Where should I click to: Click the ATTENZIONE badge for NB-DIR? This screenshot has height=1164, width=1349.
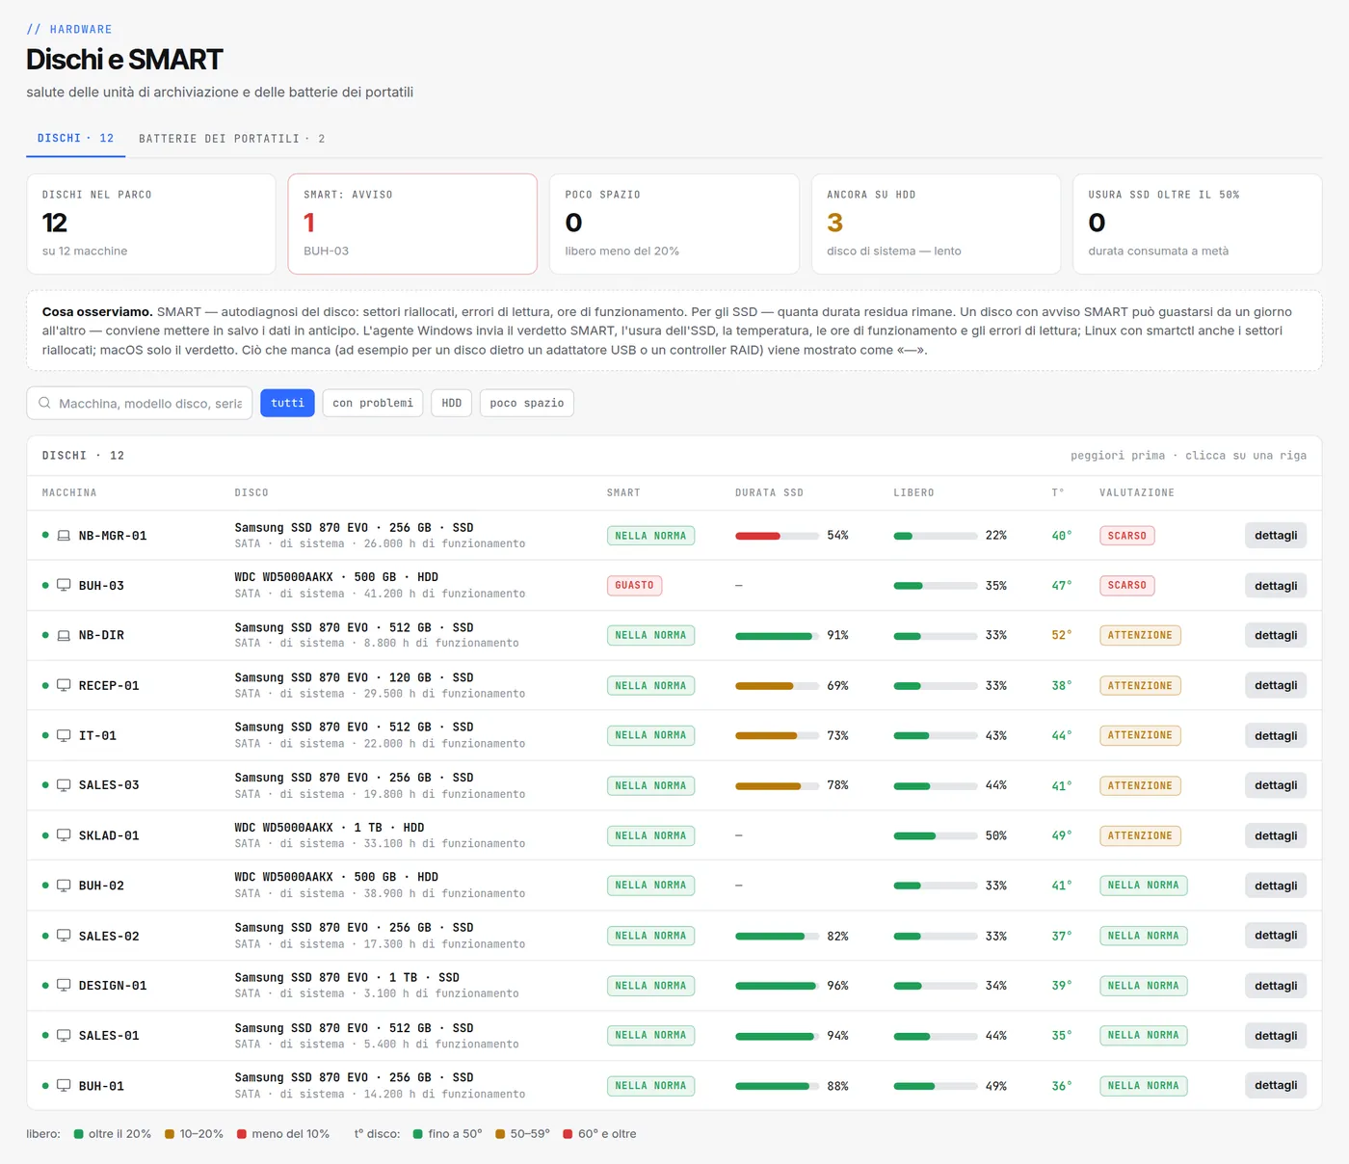1140,636
